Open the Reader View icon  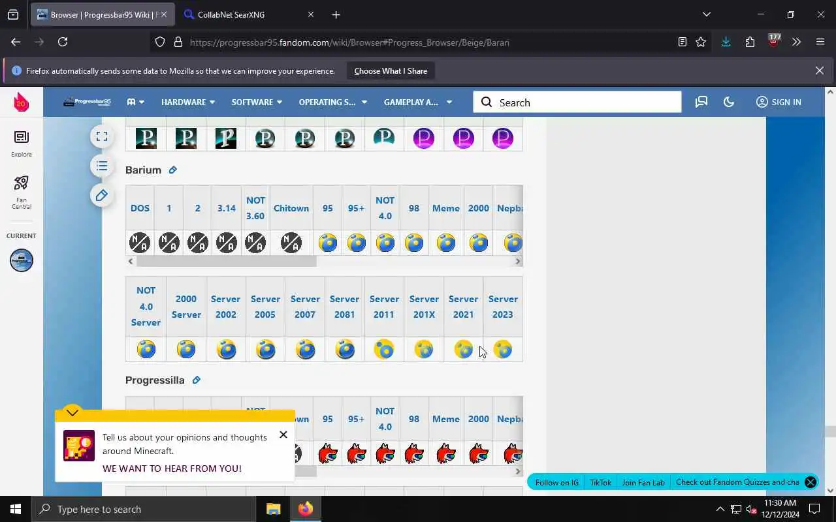[683, 42]
